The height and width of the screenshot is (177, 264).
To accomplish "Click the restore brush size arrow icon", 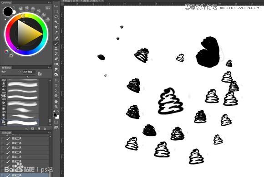I will click(20, 72).
